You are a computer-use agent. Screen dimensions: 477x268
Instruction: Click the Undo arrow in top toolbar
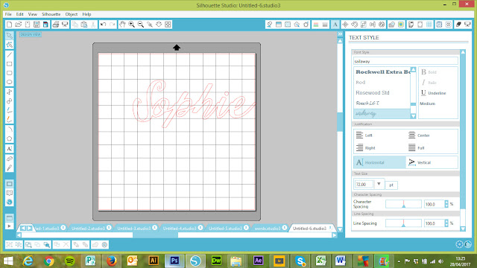point(103,25)
